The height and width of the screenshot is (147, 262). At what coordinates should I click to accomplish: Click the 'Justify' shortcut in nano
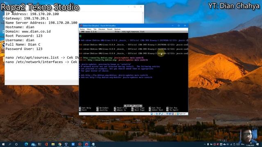point(102,110)
